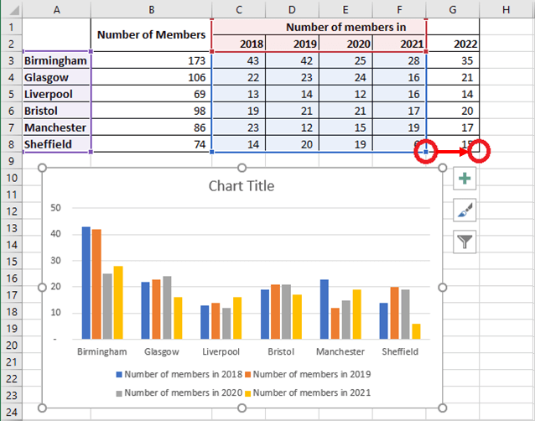Click Birmingham 2018 cell showing 43

coord(238,60)
